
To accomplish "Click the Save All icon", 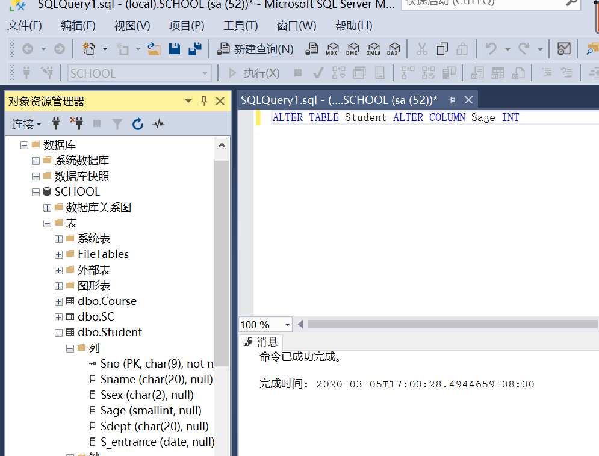I will 195,49.
